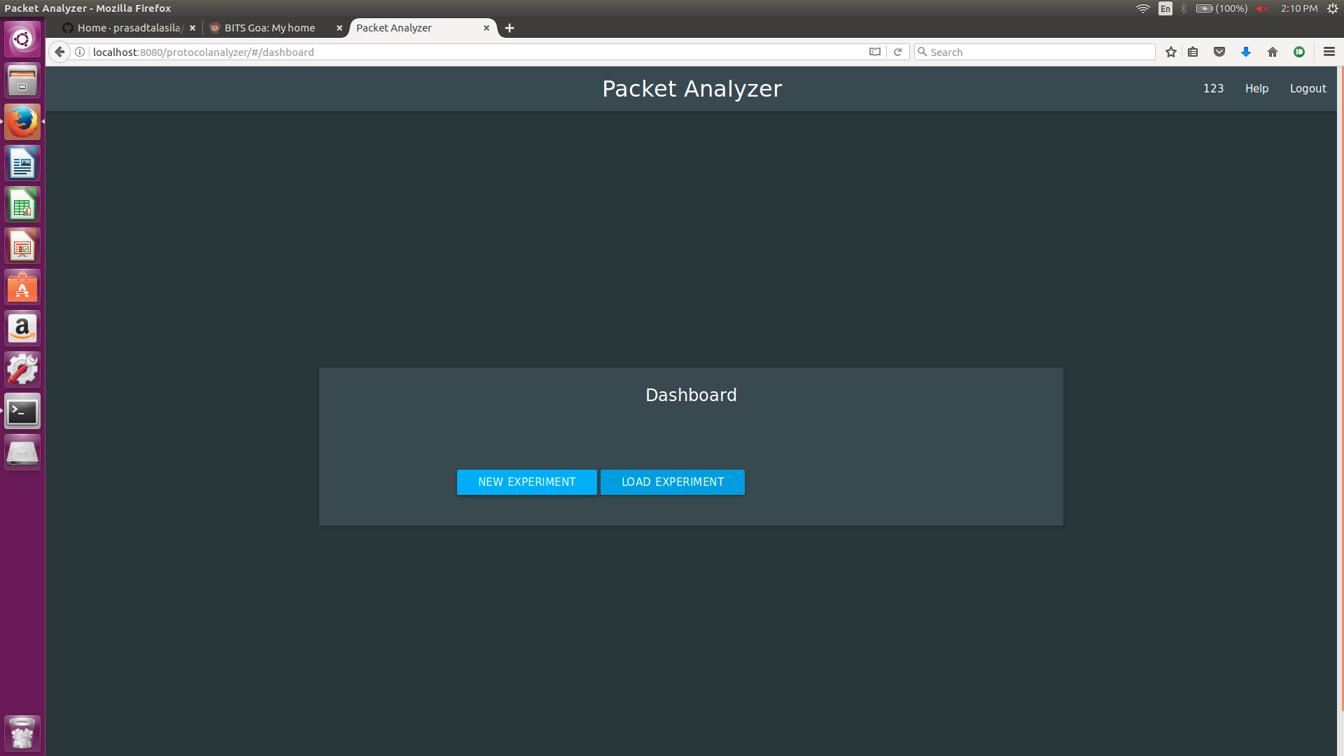The height and width of the screenshot is (756, 1344).
Task: Open LibreOffice Calc from the dock
Action: 22,205
